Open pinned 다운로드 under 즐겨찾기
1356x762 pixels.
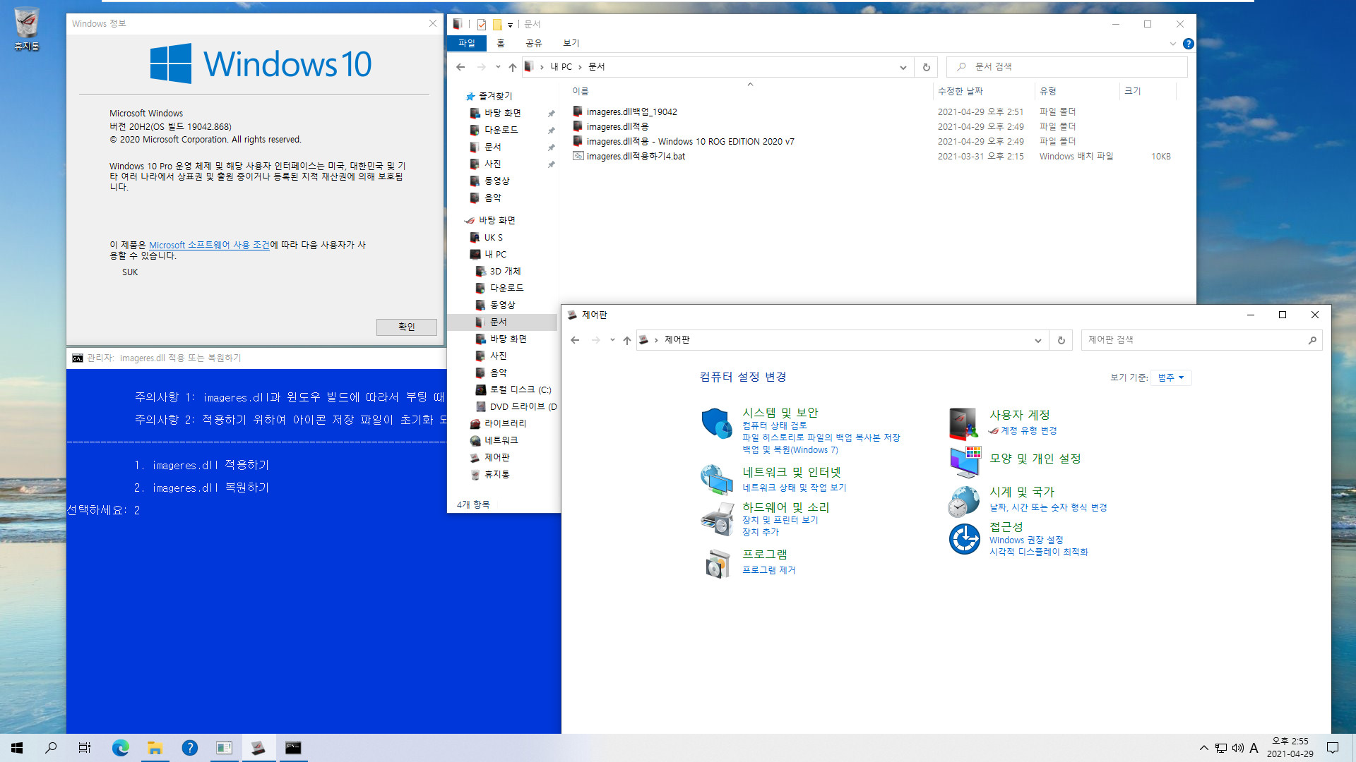click(501, 130)
